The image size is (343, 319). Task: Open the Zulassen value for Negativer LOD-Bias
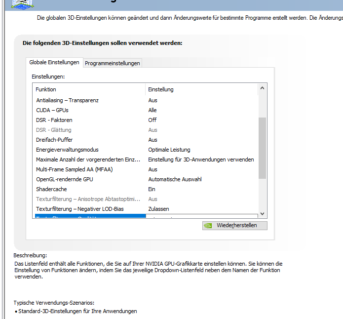(x=158, y=209)
